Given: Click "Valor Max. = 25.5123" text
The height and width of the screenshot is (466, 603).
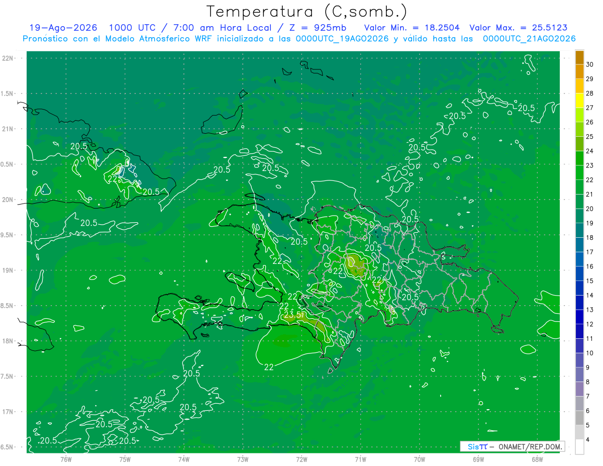Looking at the screenshot, I should 519,28.
